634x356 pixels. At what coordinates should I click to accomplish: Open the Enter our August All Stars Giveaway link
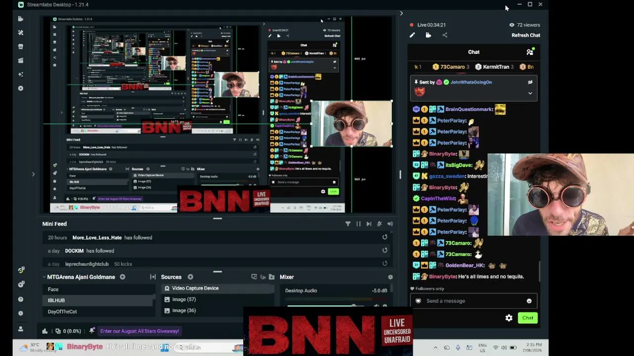140,331
